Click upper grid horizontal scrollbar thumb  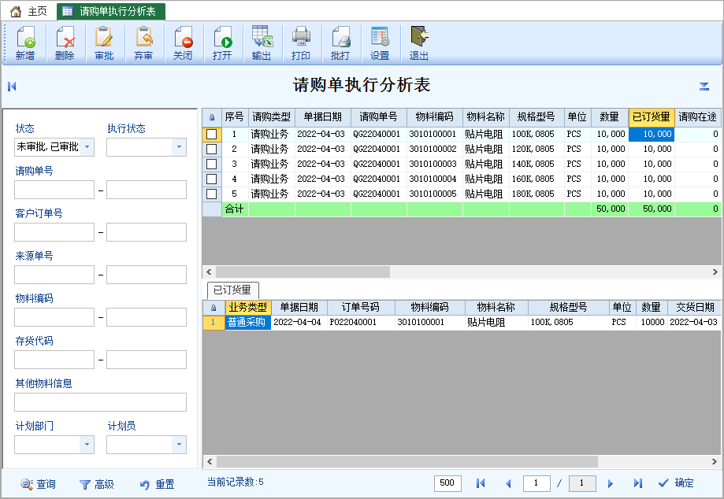[303, 272]
